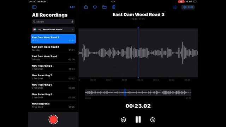
Task: Open New Recording 5
Action: (x=53, y=96)
